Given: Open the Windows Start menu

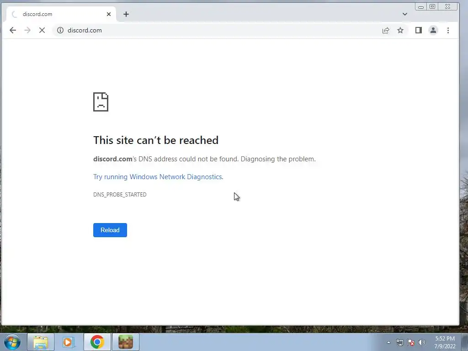Looking at the screenshot, I should point(12,342).
